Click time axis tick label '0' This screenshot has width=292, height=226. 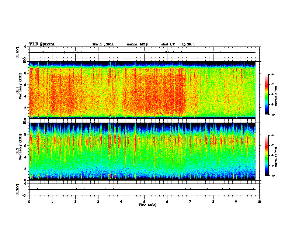point(29,202)
